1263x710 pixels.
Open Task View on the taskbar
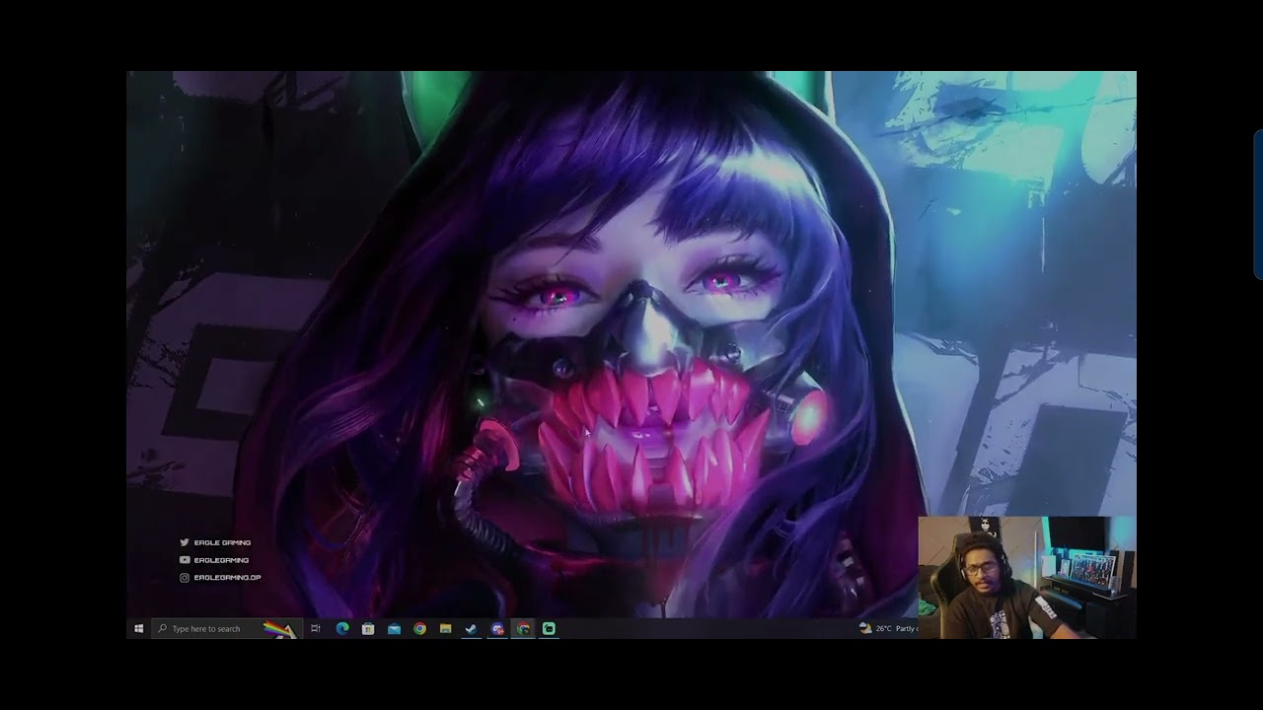[x=316, y=628]
